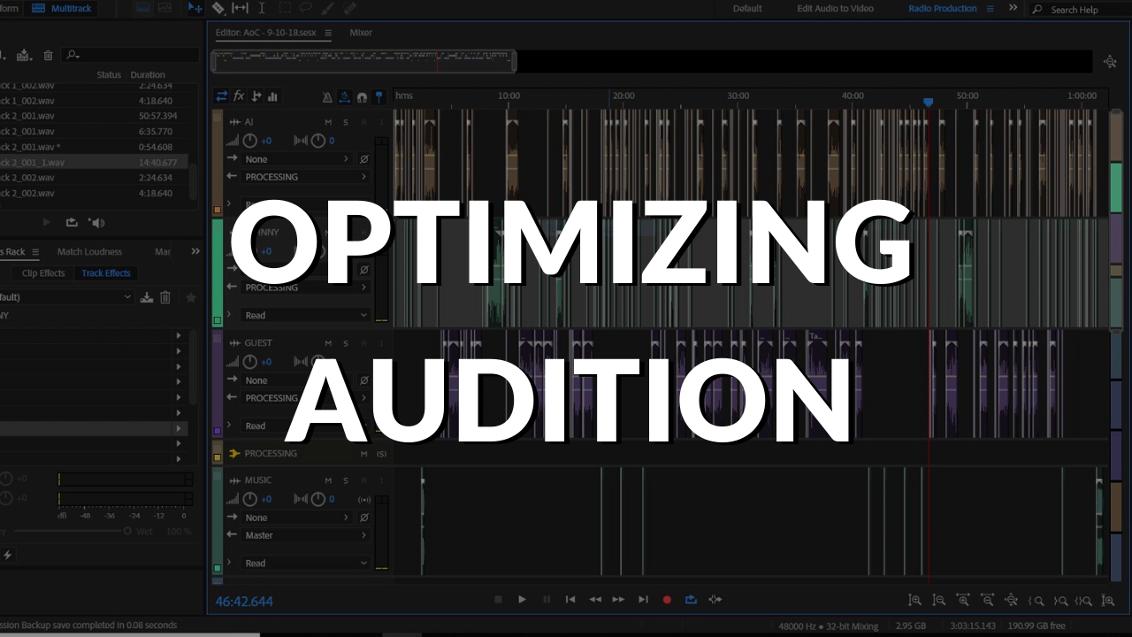This screenshot has height=637, width=1132.
Task: Solo the AJ track
Action: tap(346, 122)
